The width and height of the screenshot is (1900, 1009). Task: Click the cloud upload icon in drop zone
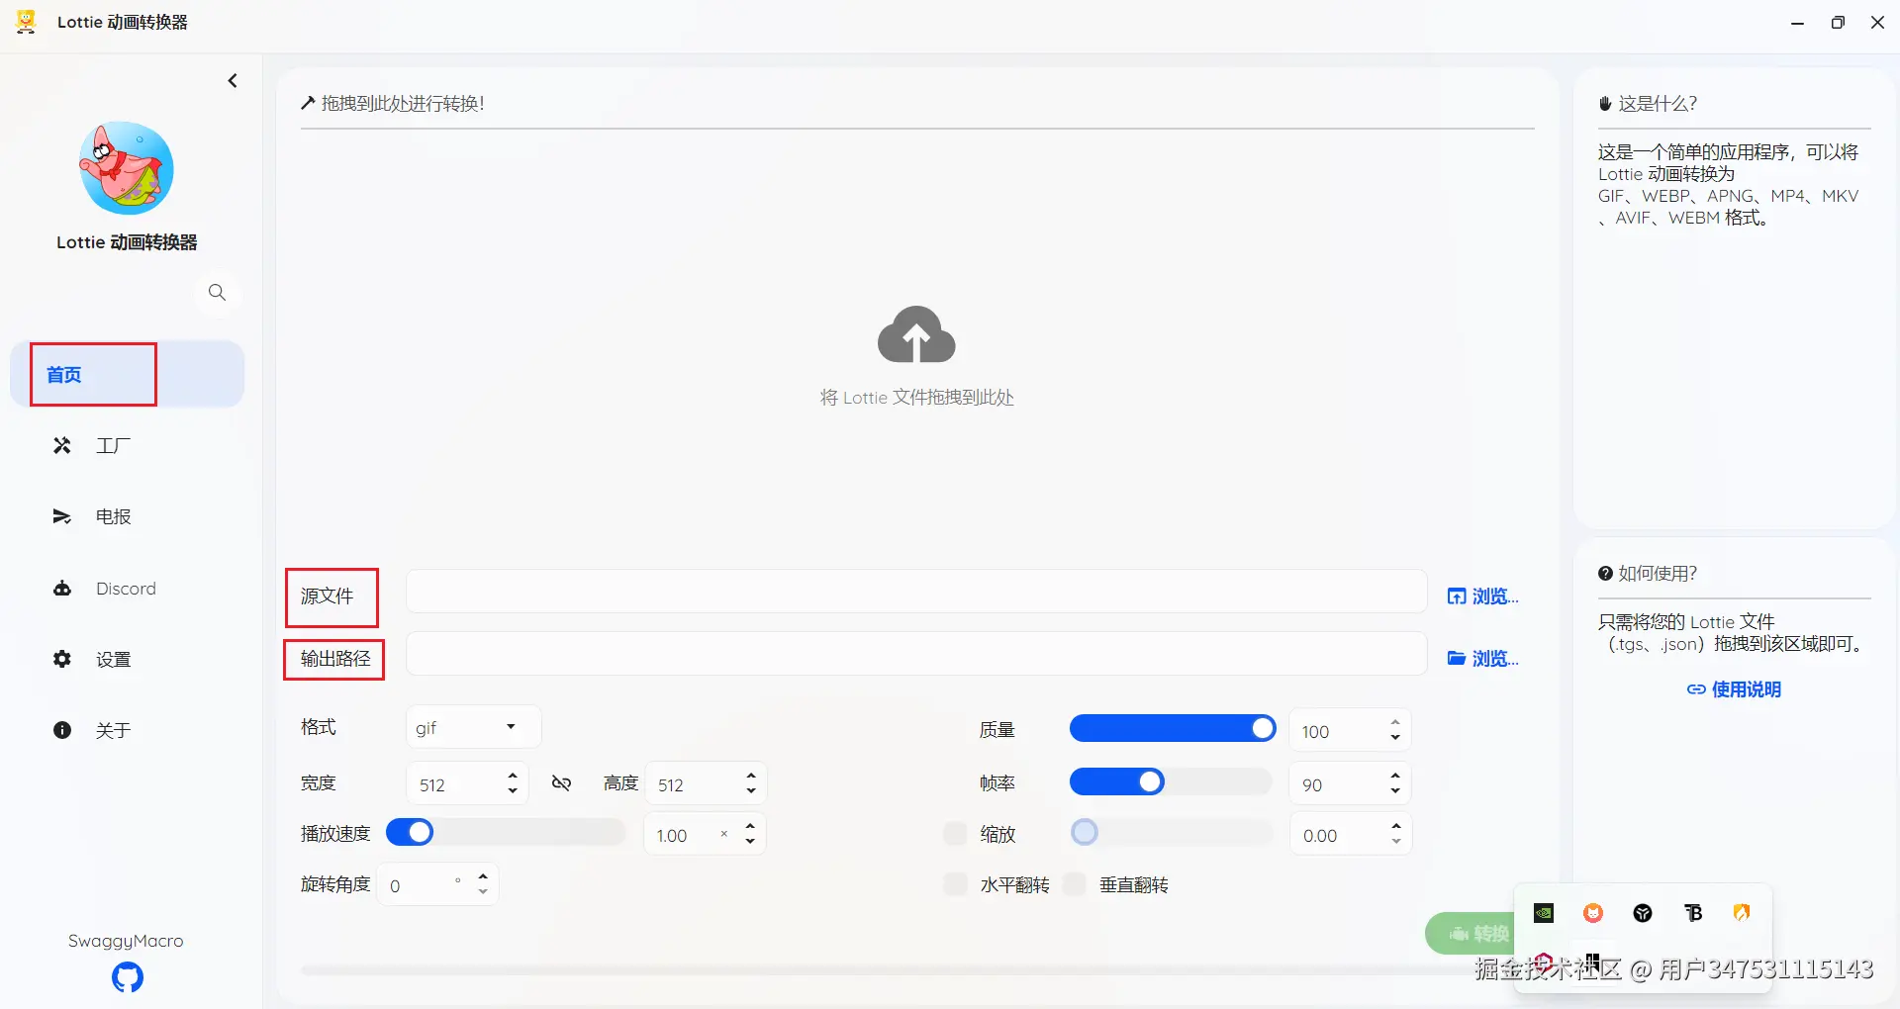[x=916, y=334]
